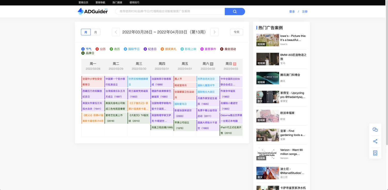This screenshot has width=388, height=190.
Task: Open the 免费午餐公益项目启动 event
Action: (208, 113)
